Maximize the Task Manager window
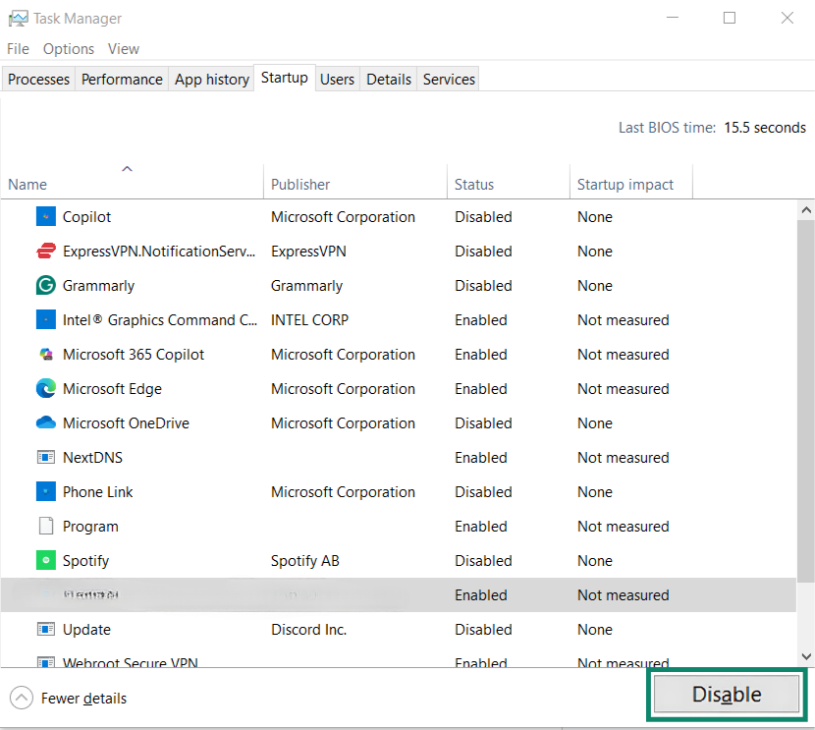 [x=730, y=18]
